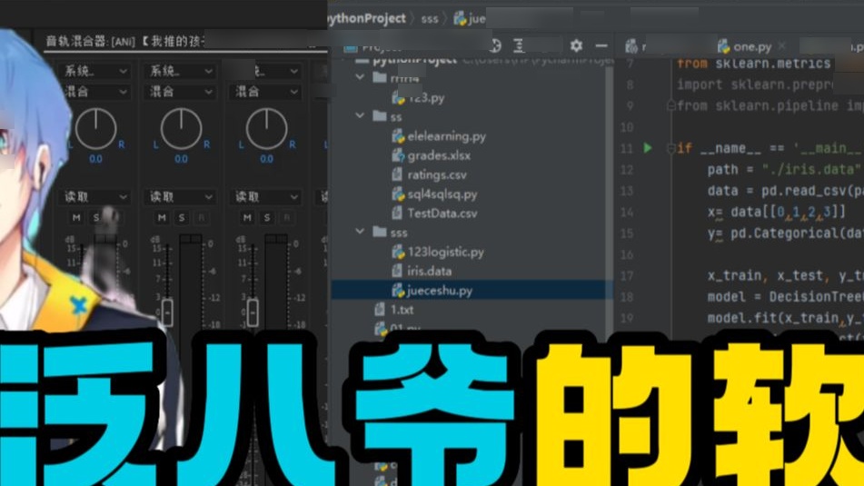Click the third track's volume fader handle
Screen dimensions: 864x486
253,312
